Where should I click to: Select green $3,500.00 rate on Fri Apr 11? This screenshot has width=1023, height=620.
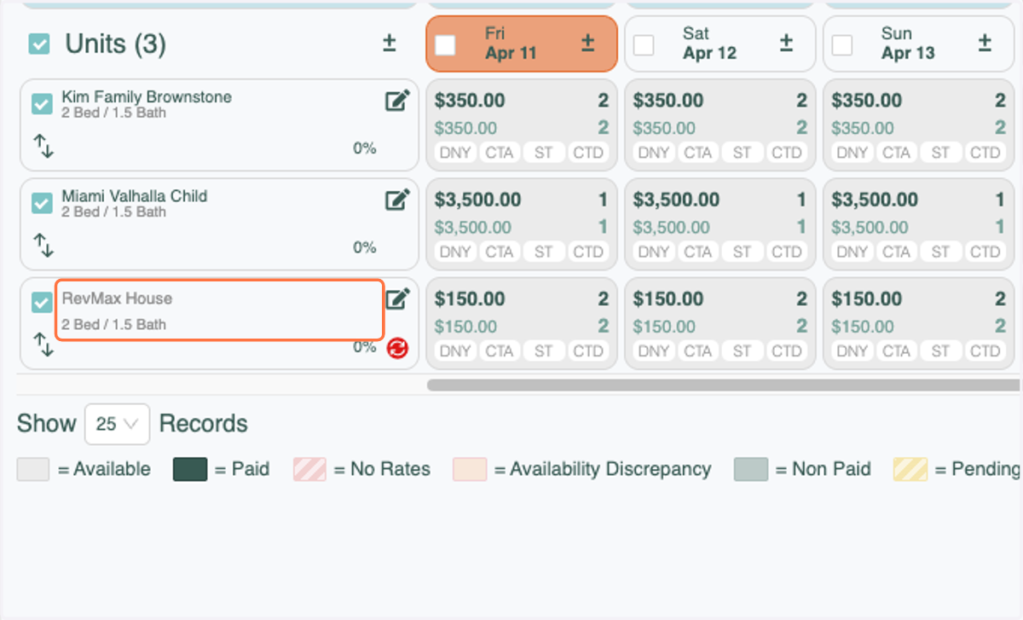473,228
